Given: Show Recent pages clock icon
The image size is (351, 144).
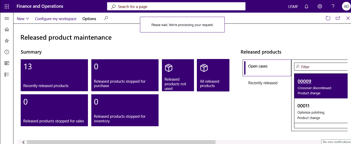Looking at the screenshot, I should [x=7, y=52].
